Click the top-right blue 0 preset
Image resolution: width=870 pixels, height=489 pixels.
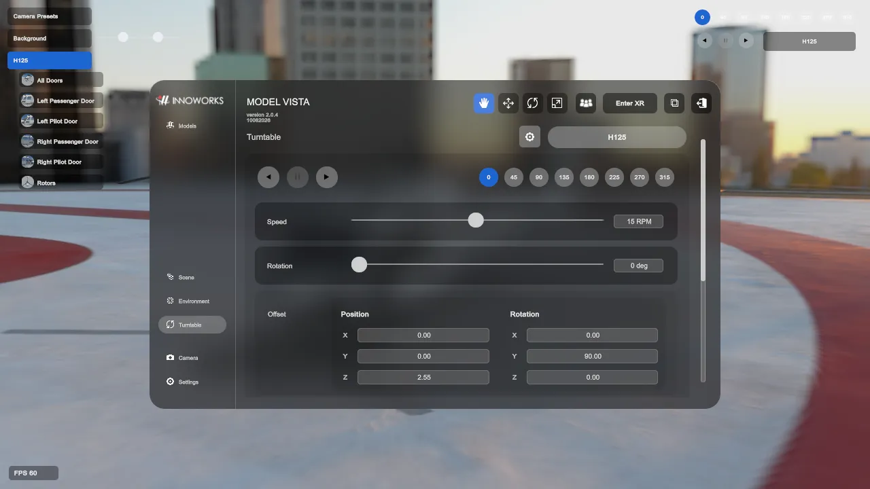702,17
